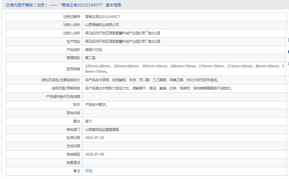289x179 pixels.
Task: Click the 首次 remark value
Action: 88,121
